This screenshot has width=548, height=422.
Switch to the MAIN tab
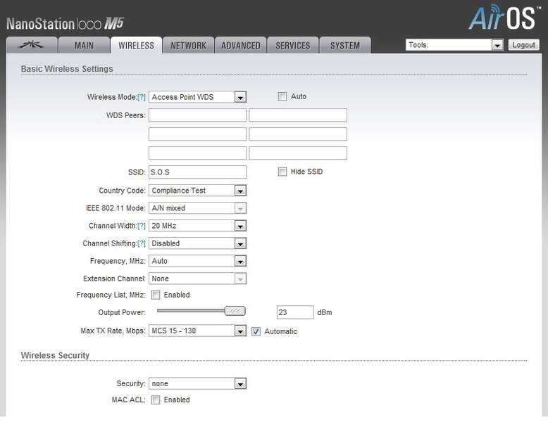point(84,46)
